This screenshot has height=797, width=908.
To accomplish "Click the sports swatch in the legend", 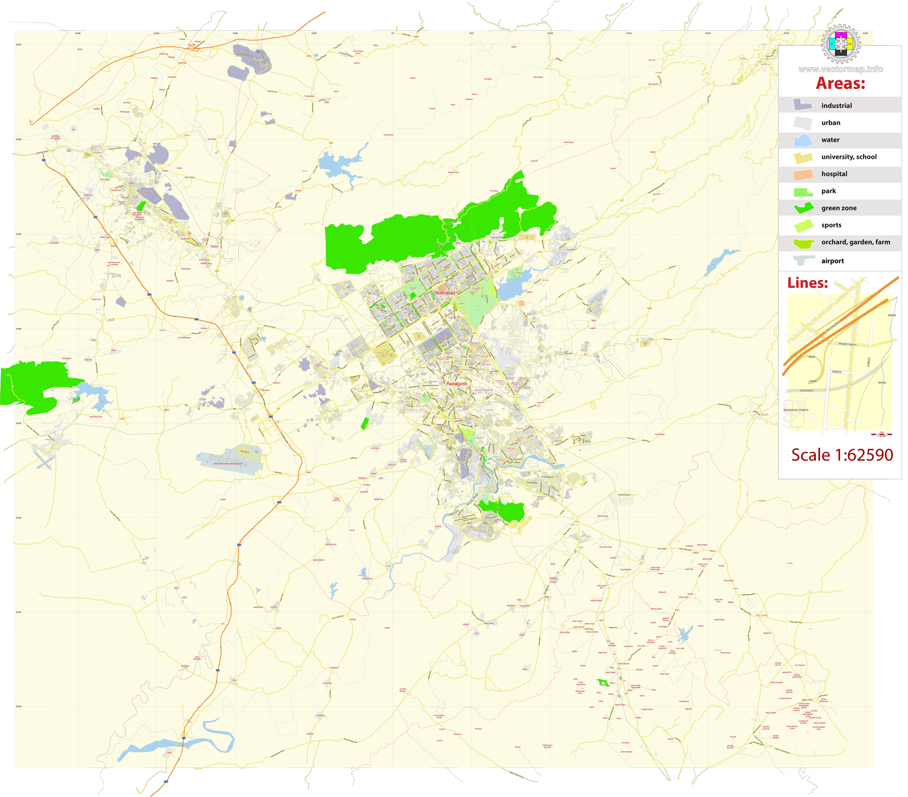I will pos(803,226).
